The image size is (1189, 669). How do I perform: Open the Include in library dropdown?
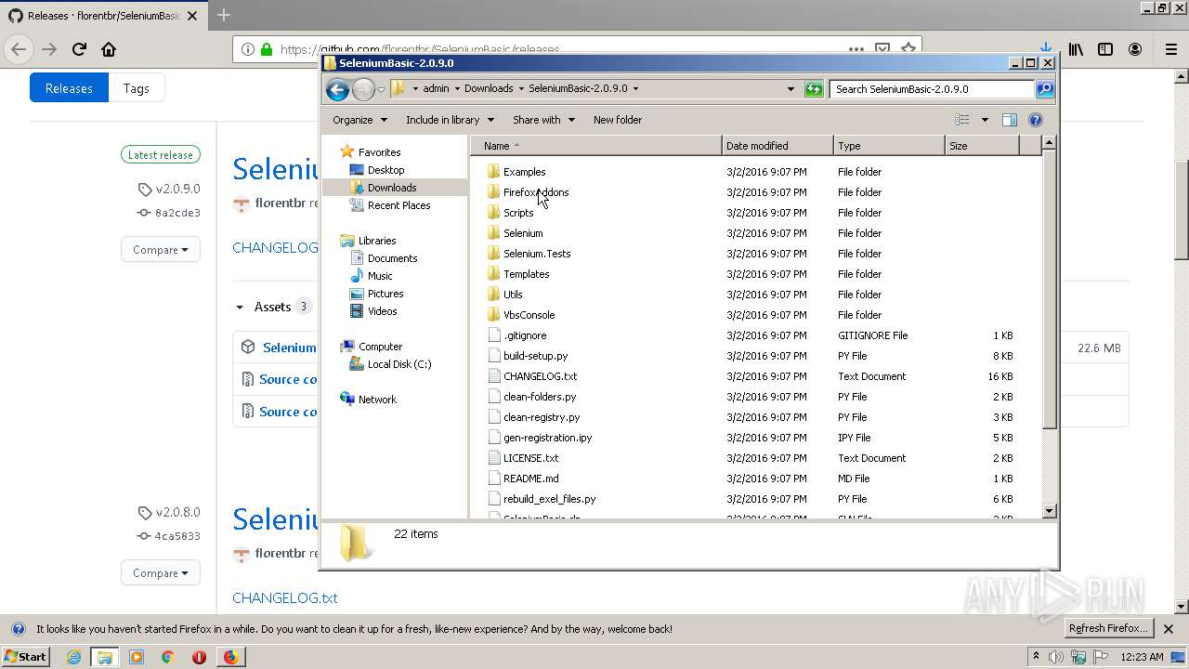[450, 120]
